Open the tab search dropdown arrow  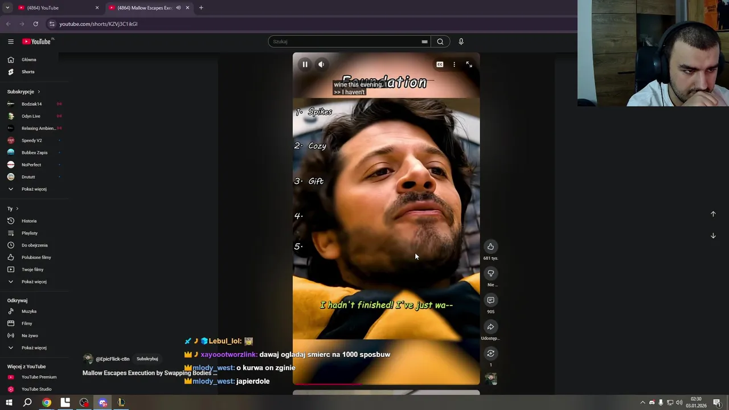(7, 7)
